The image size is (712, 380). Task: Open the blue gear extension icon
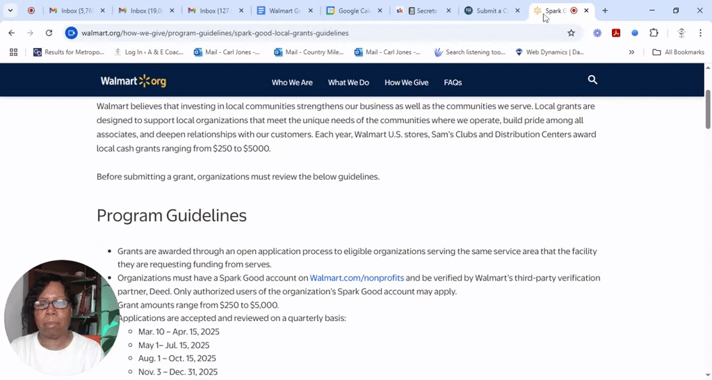(x=597, y=33)
